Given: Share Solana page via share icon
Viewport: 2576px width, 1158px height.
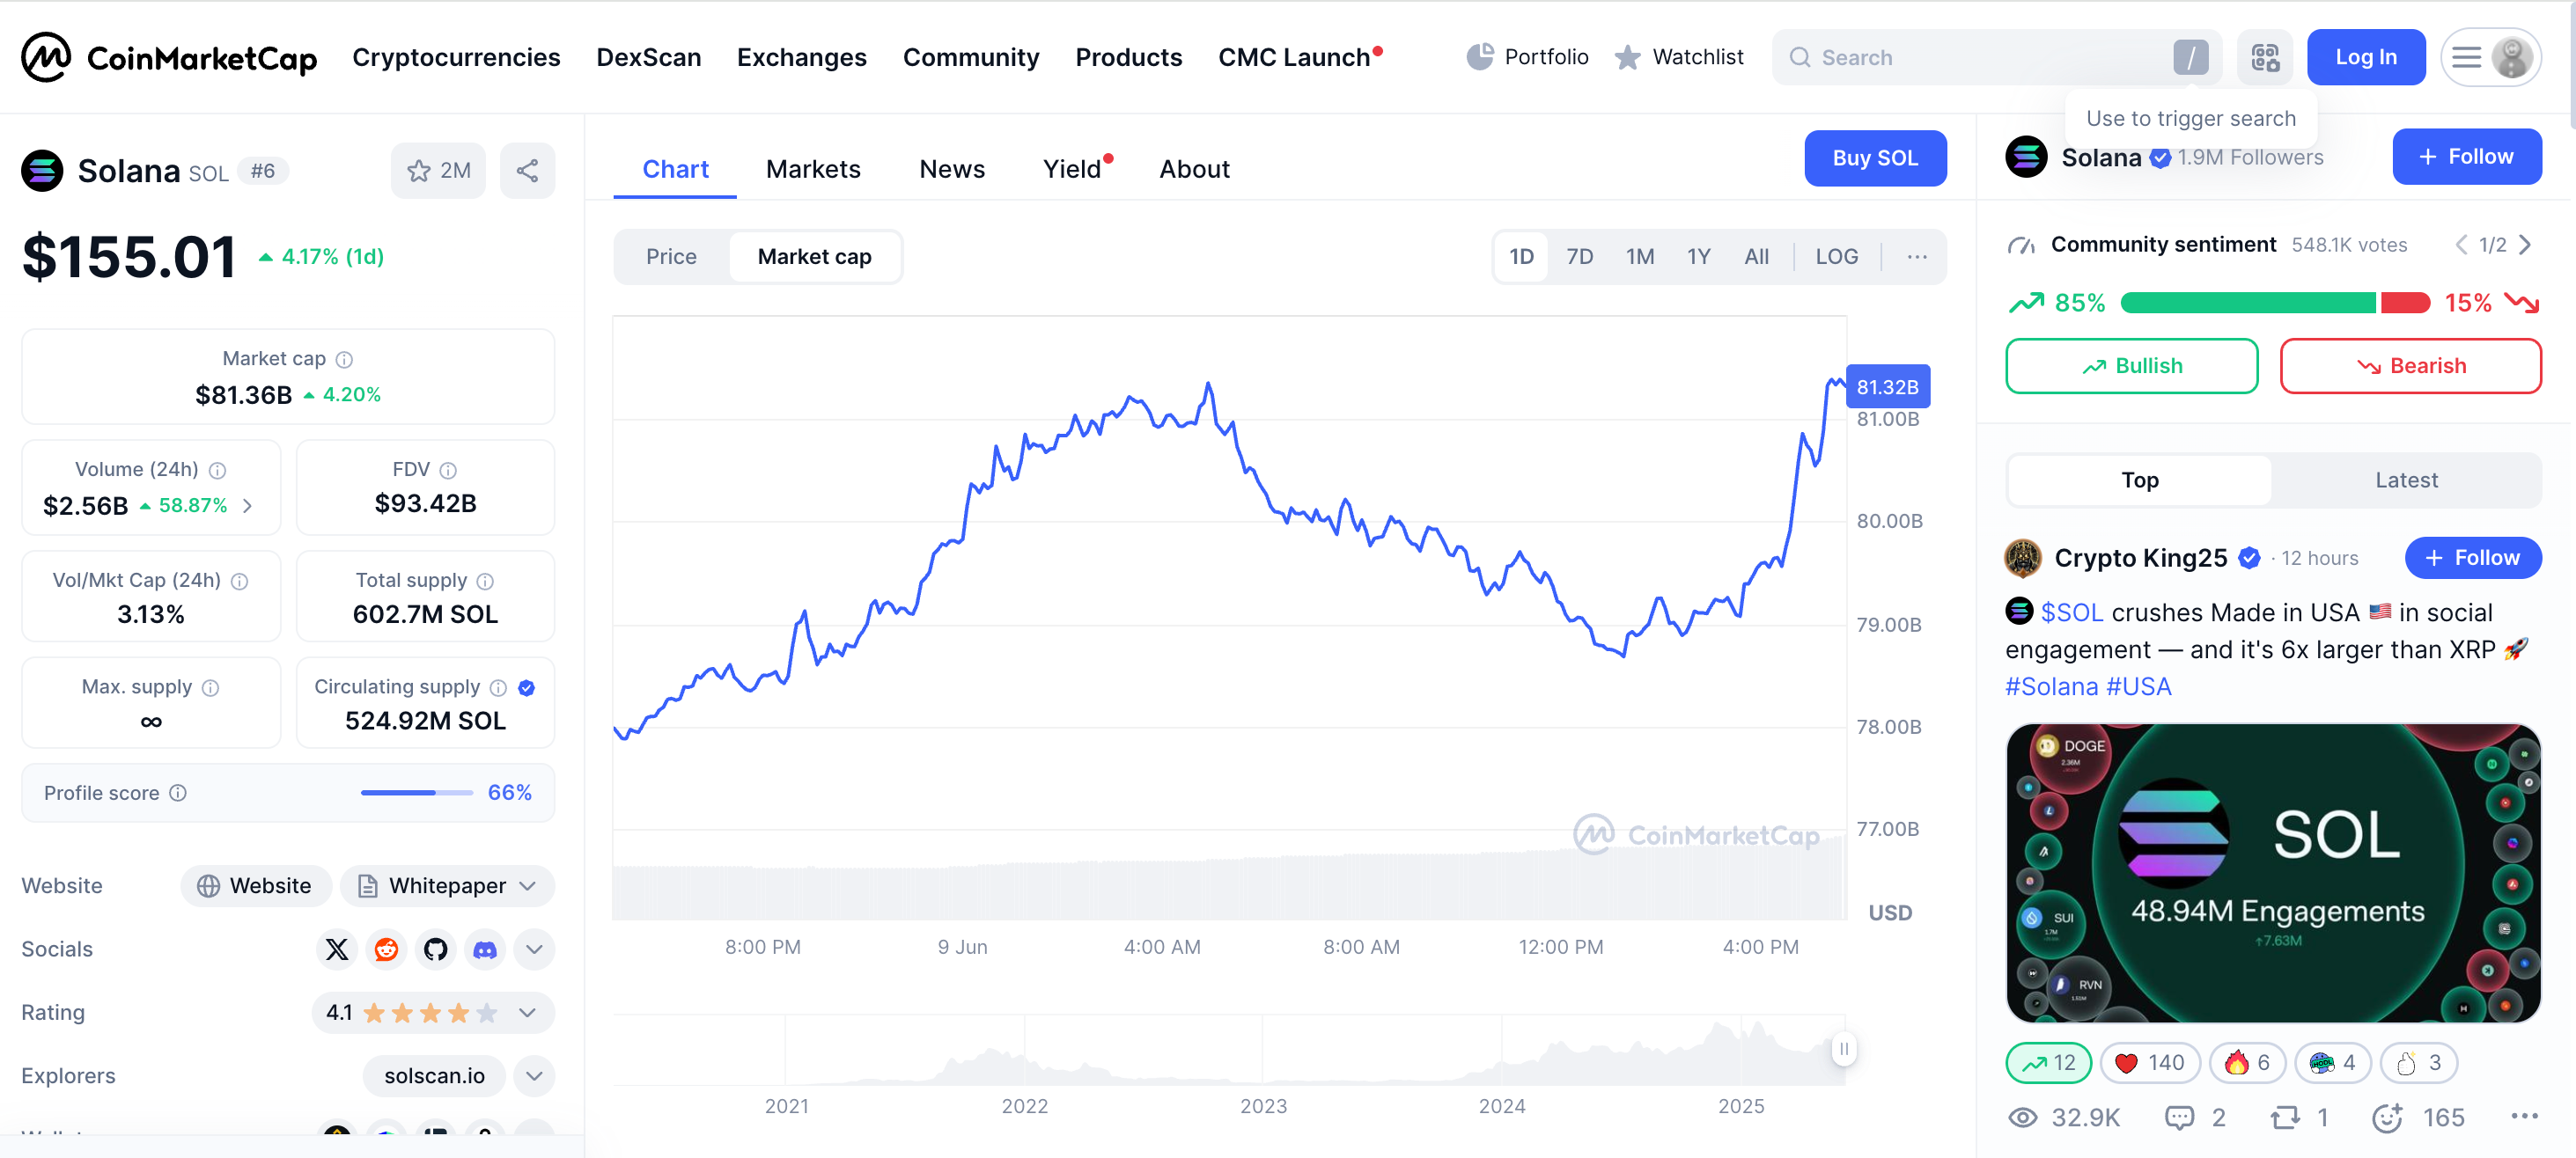Looking at the screenshot, I should point(527,171).
